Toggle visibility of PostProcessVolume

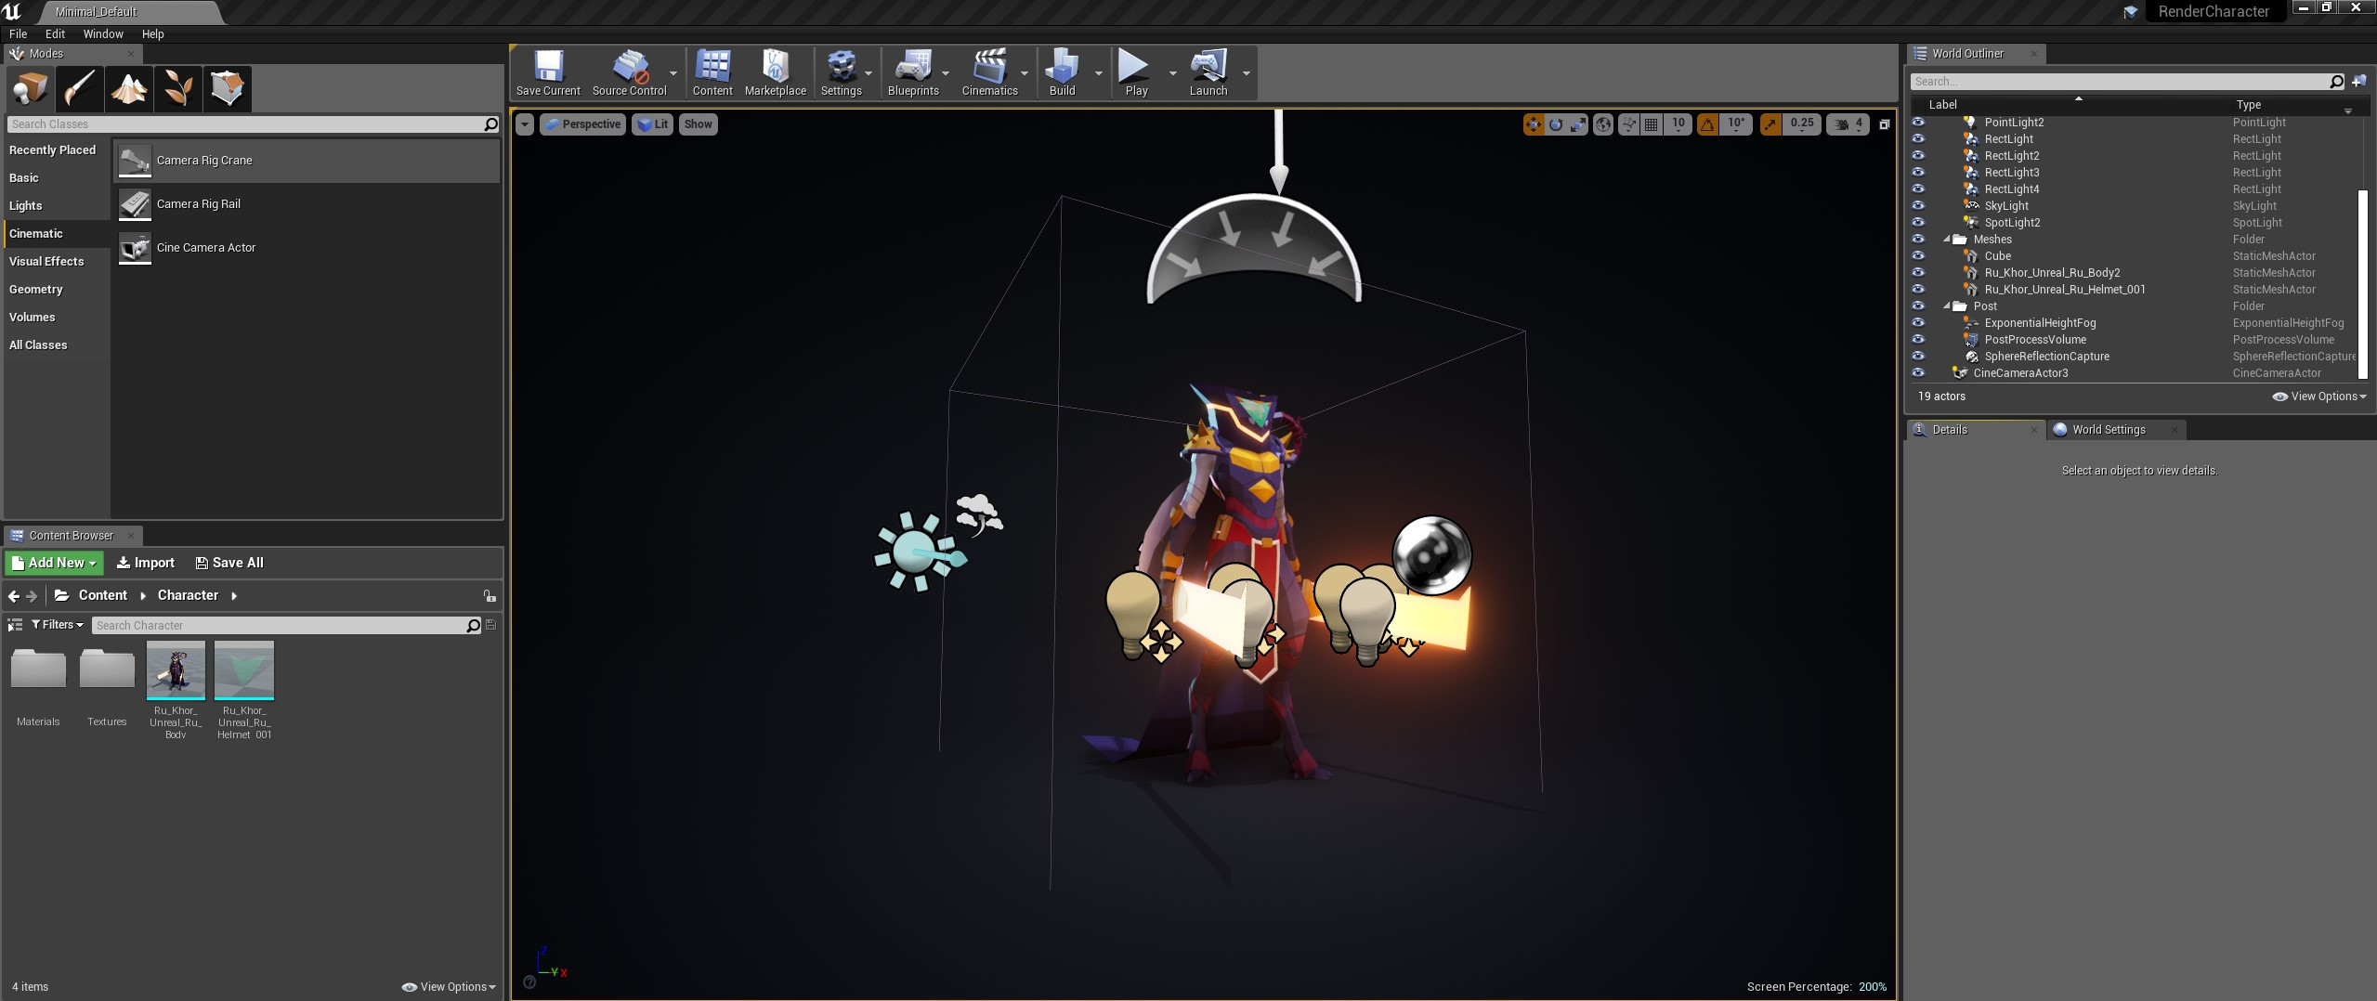1918,340
